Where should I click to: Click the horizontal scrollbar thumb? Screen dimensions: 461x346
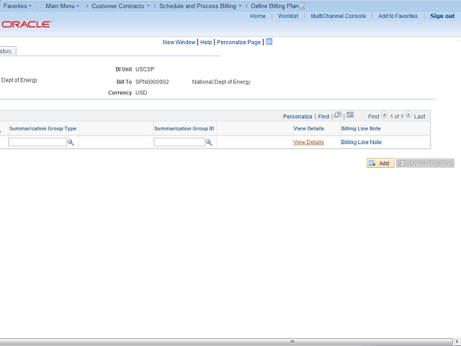pyautogui.click(x=225, y=342)
